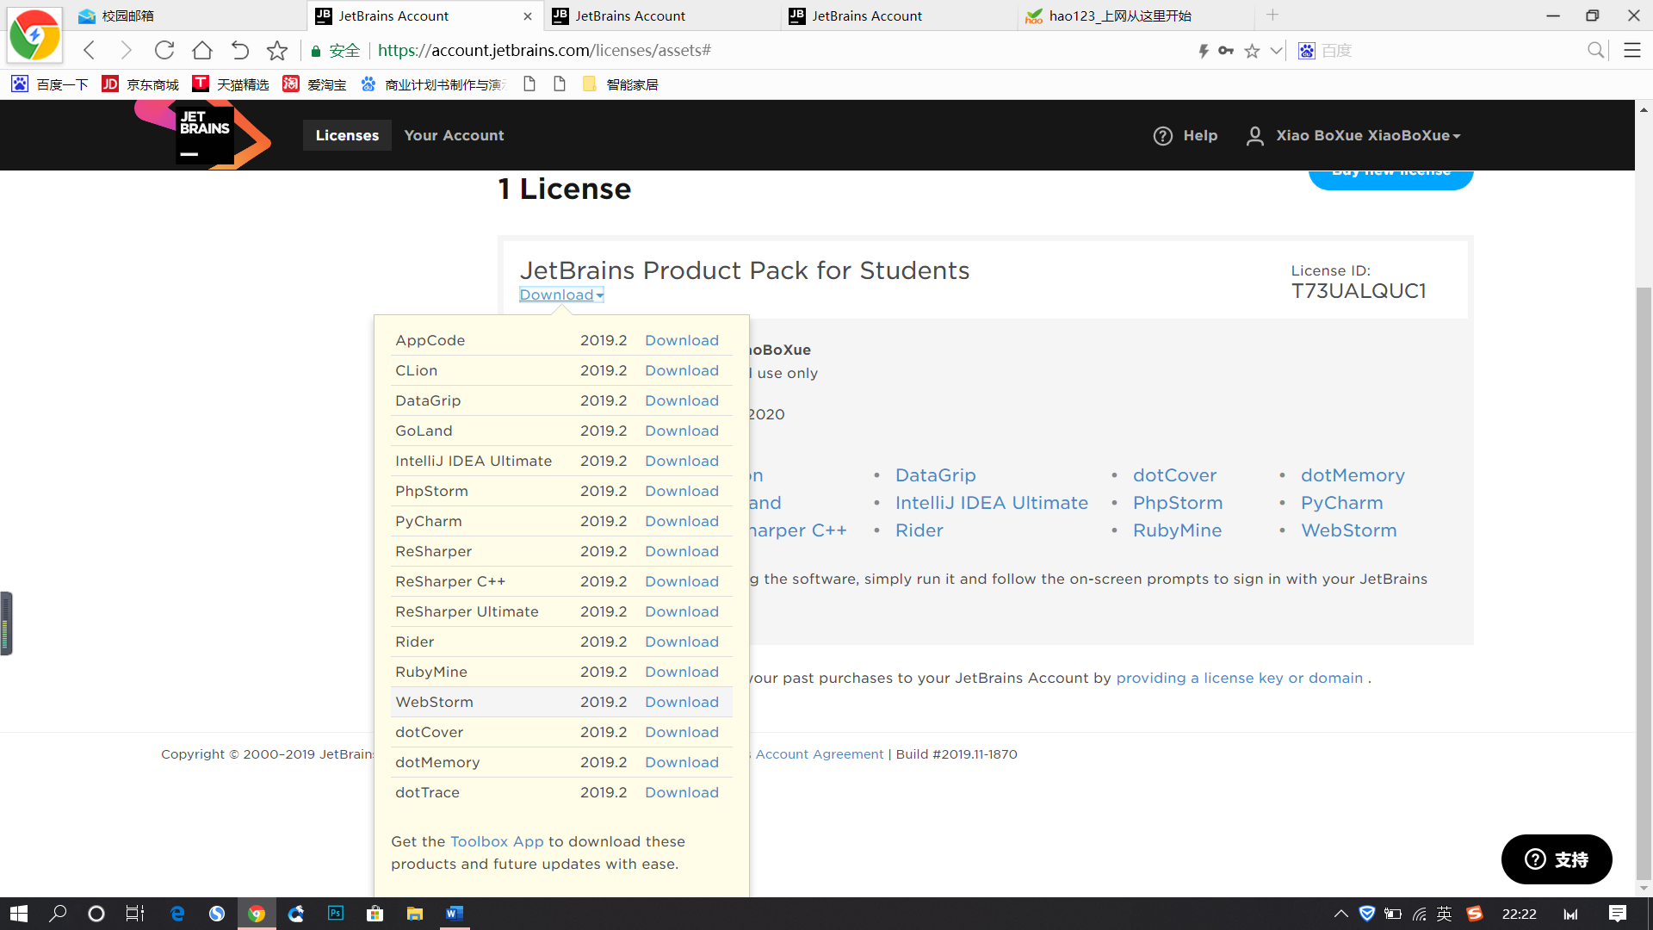
Task: Click the taskbar clock 22:22
Action: (1519, 914)
